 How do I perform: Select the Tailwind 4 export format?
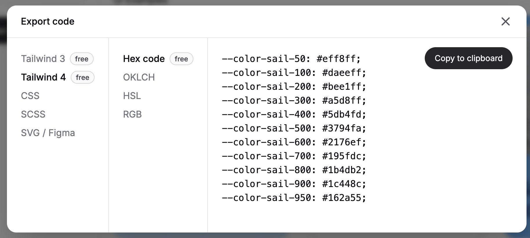click(x=43, y=77)
